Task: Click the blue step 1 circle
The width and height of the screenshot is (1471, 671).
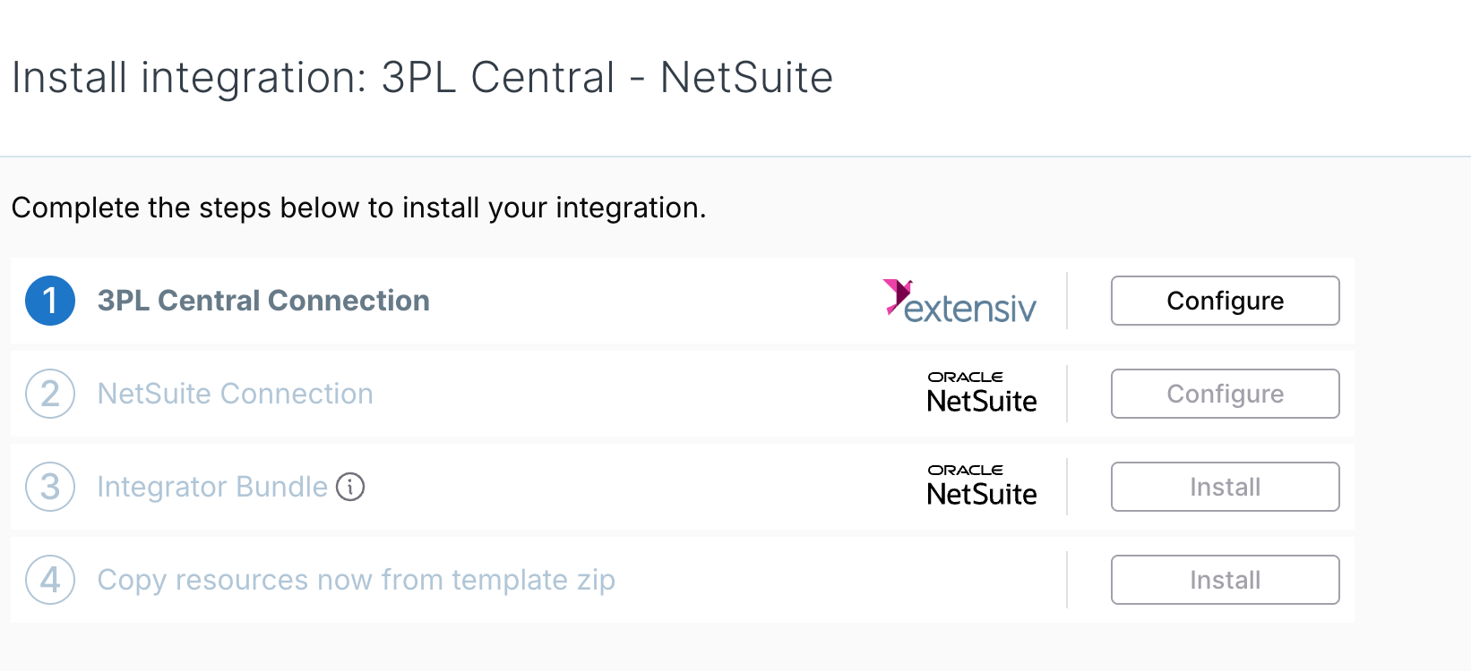Action: [50, 301]
